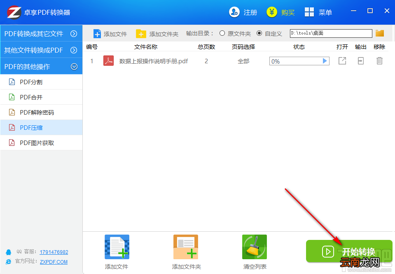Click the red Z application logo

tap(14, 12)
